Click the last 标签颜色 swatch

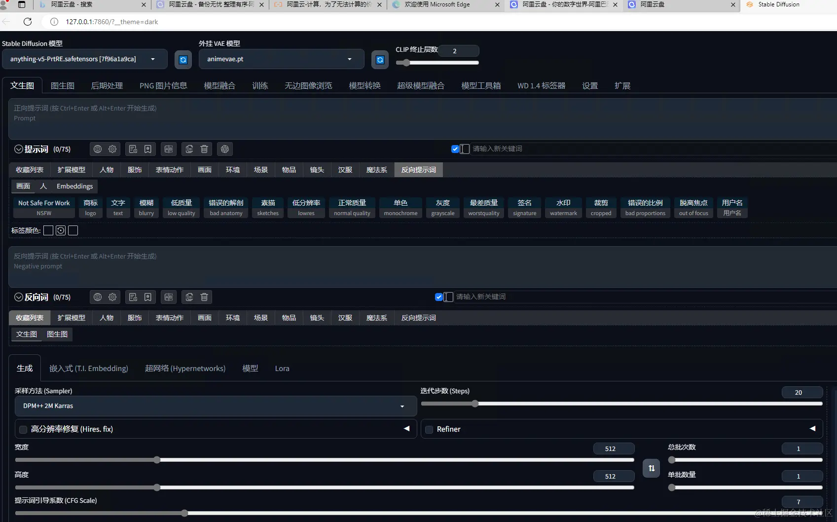pyautogui.click(x=73, y=230)
